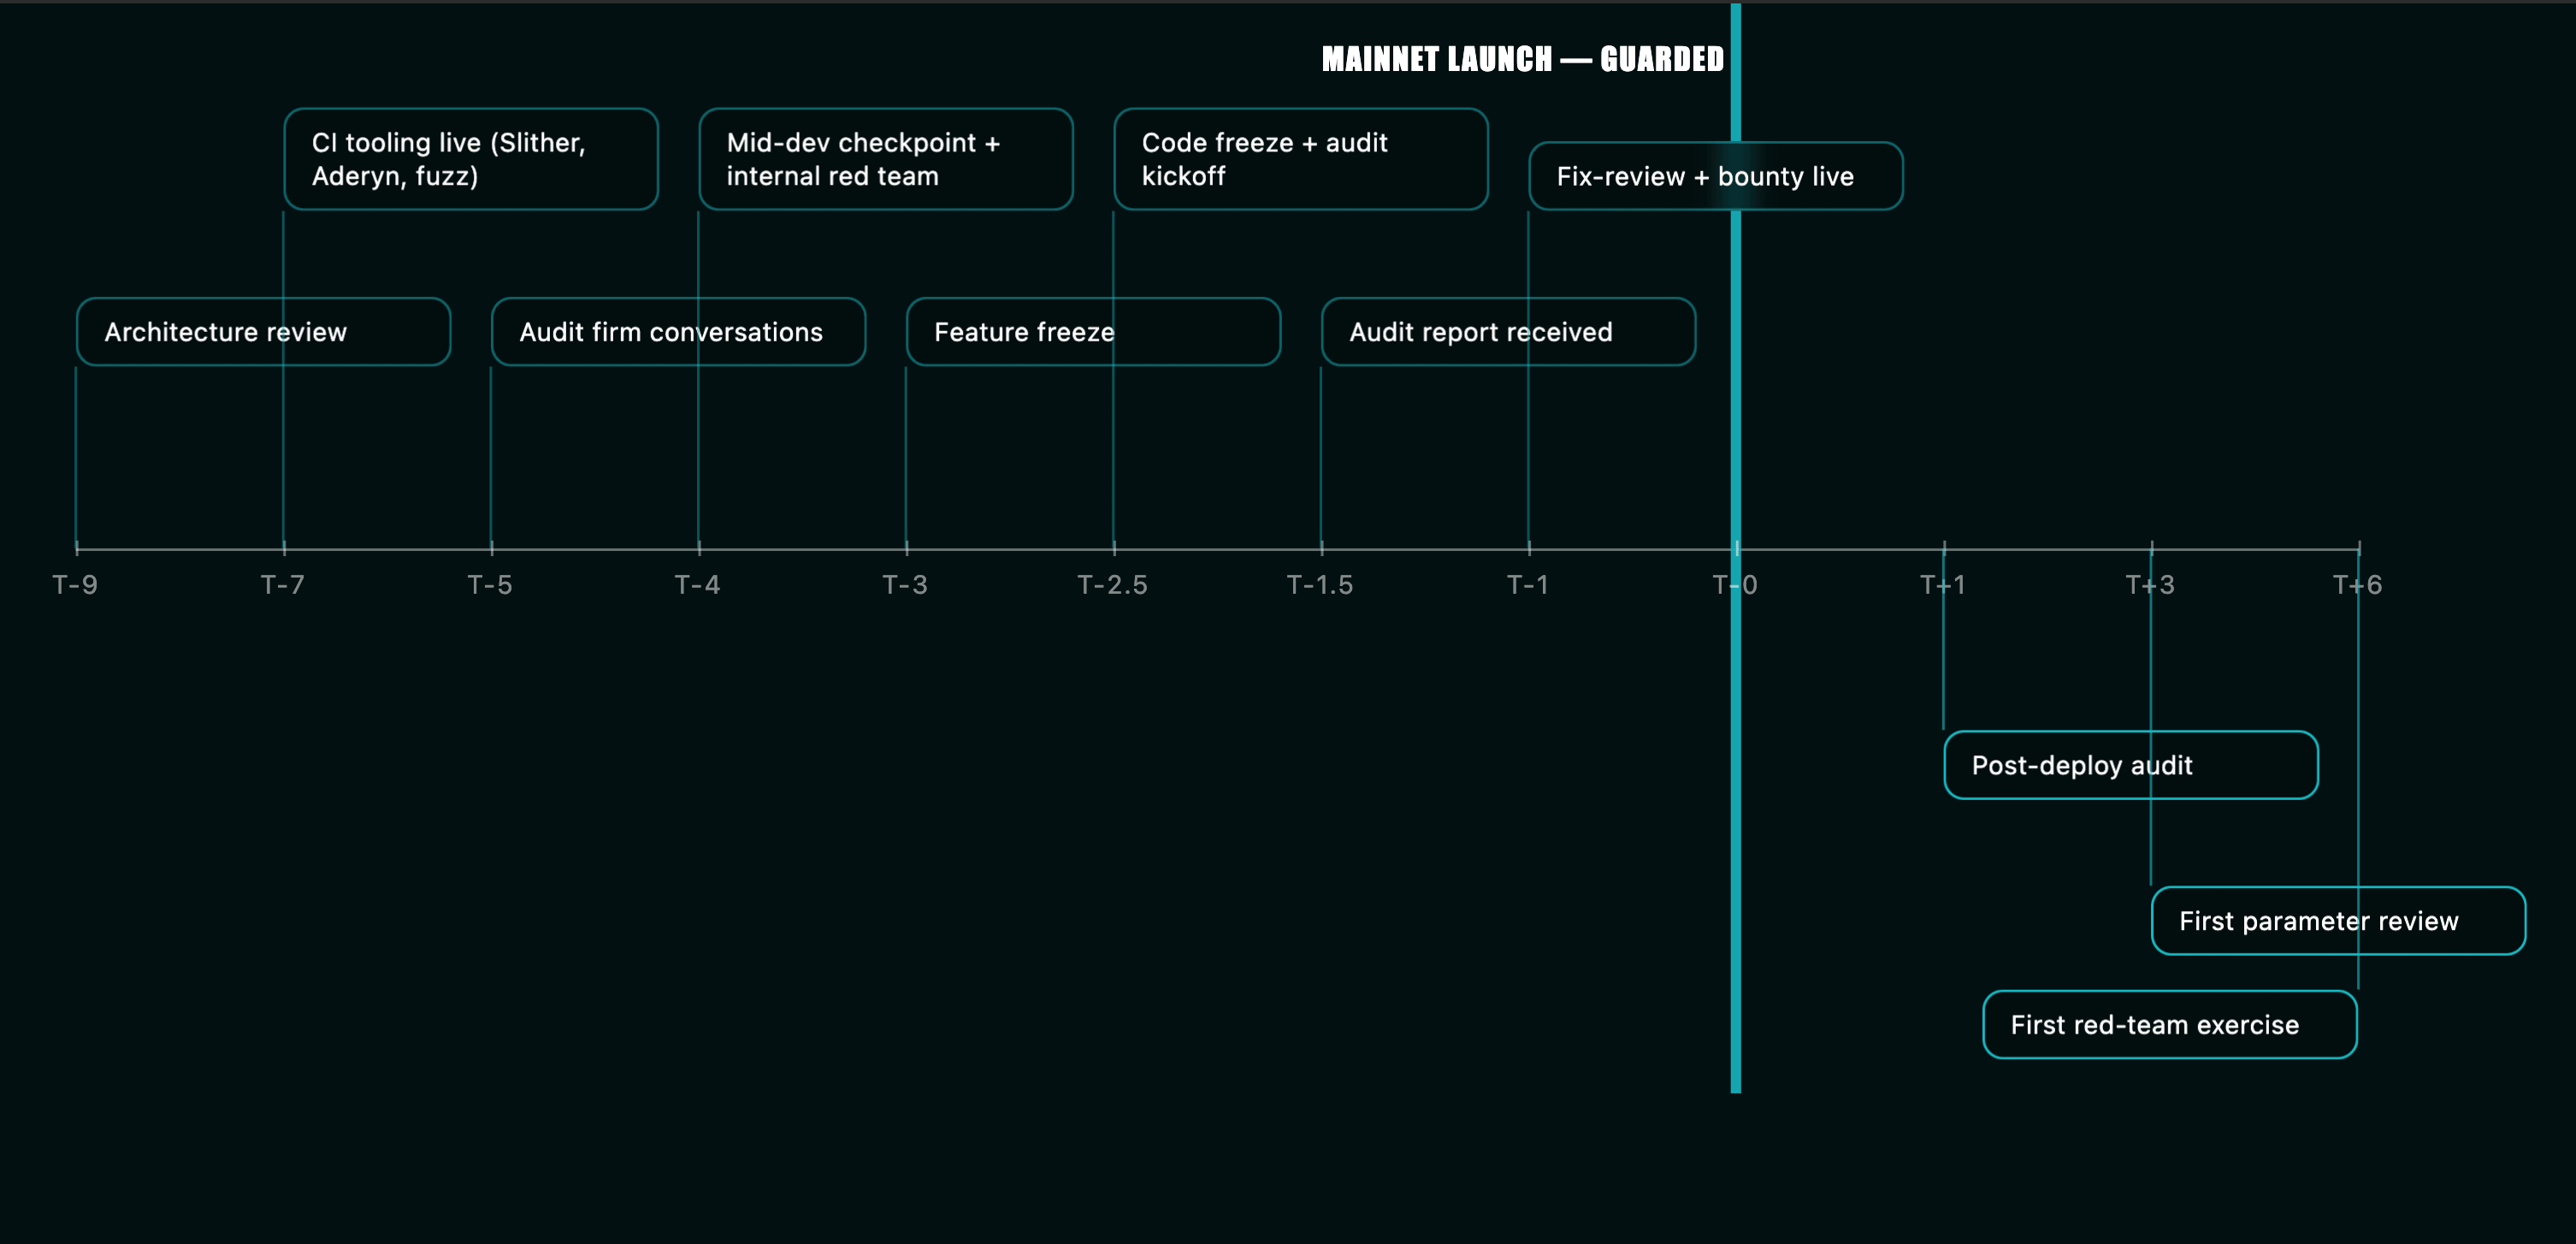Viewport: 2576px width, 1244px height.
Task: Click the Feature freeze milestone
Action: pos(1092,332)
